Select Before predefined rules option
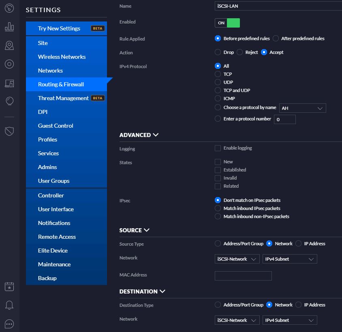 click(218, 39)
